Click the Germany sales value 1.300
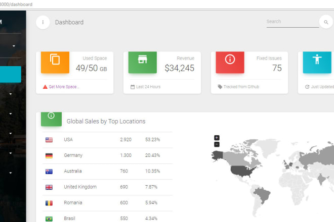The height and width of the screenshot is (222, 334). click(126, 155)
